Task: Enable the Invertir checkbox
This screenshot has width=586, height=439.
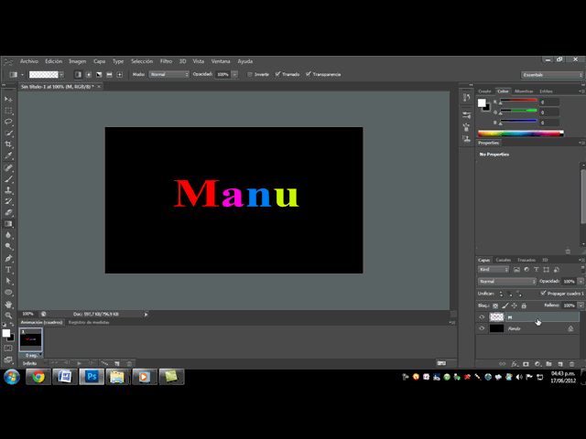Action: coord(250,75)
